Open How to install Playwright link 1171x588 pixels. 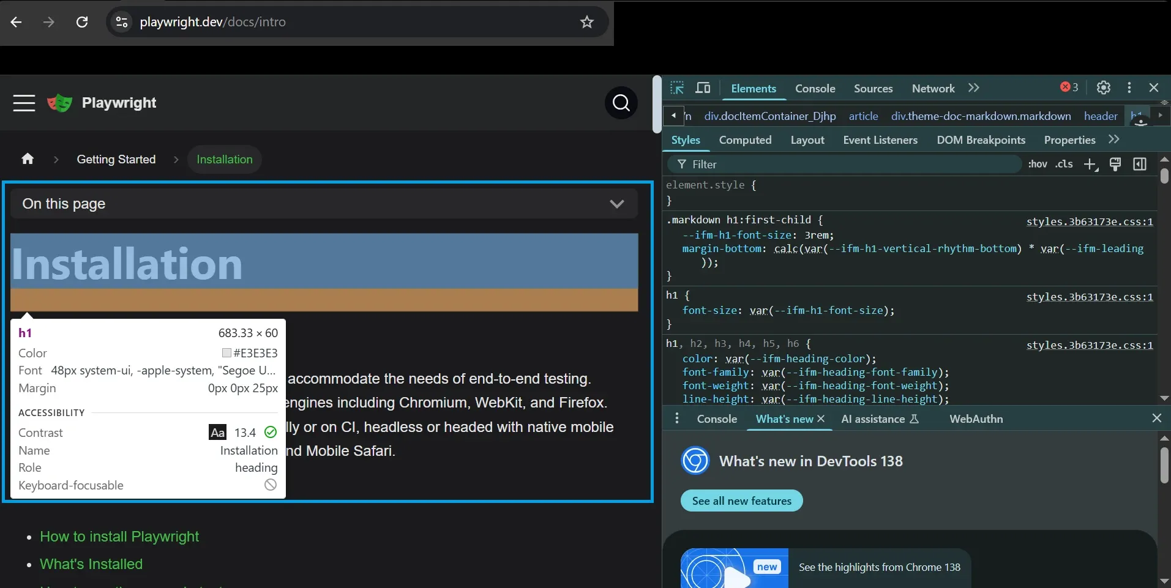click(119, 537)
